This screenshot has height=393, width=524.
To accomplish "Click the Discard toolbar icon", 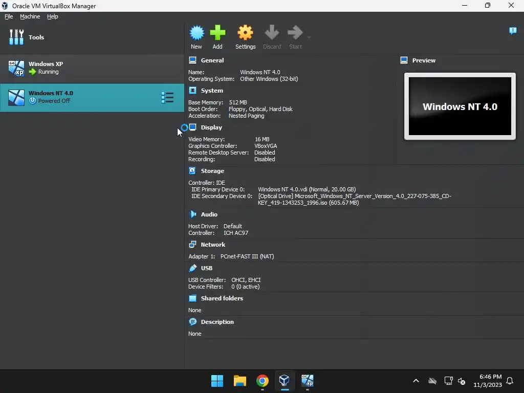I will pyautogui.click(x=272, y=33).
